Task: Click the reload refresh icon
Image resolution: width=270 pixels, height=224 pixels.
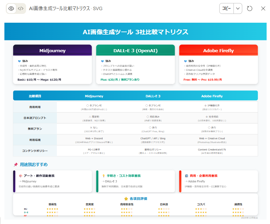Action: pyautogui.click(x=249, y=8)
